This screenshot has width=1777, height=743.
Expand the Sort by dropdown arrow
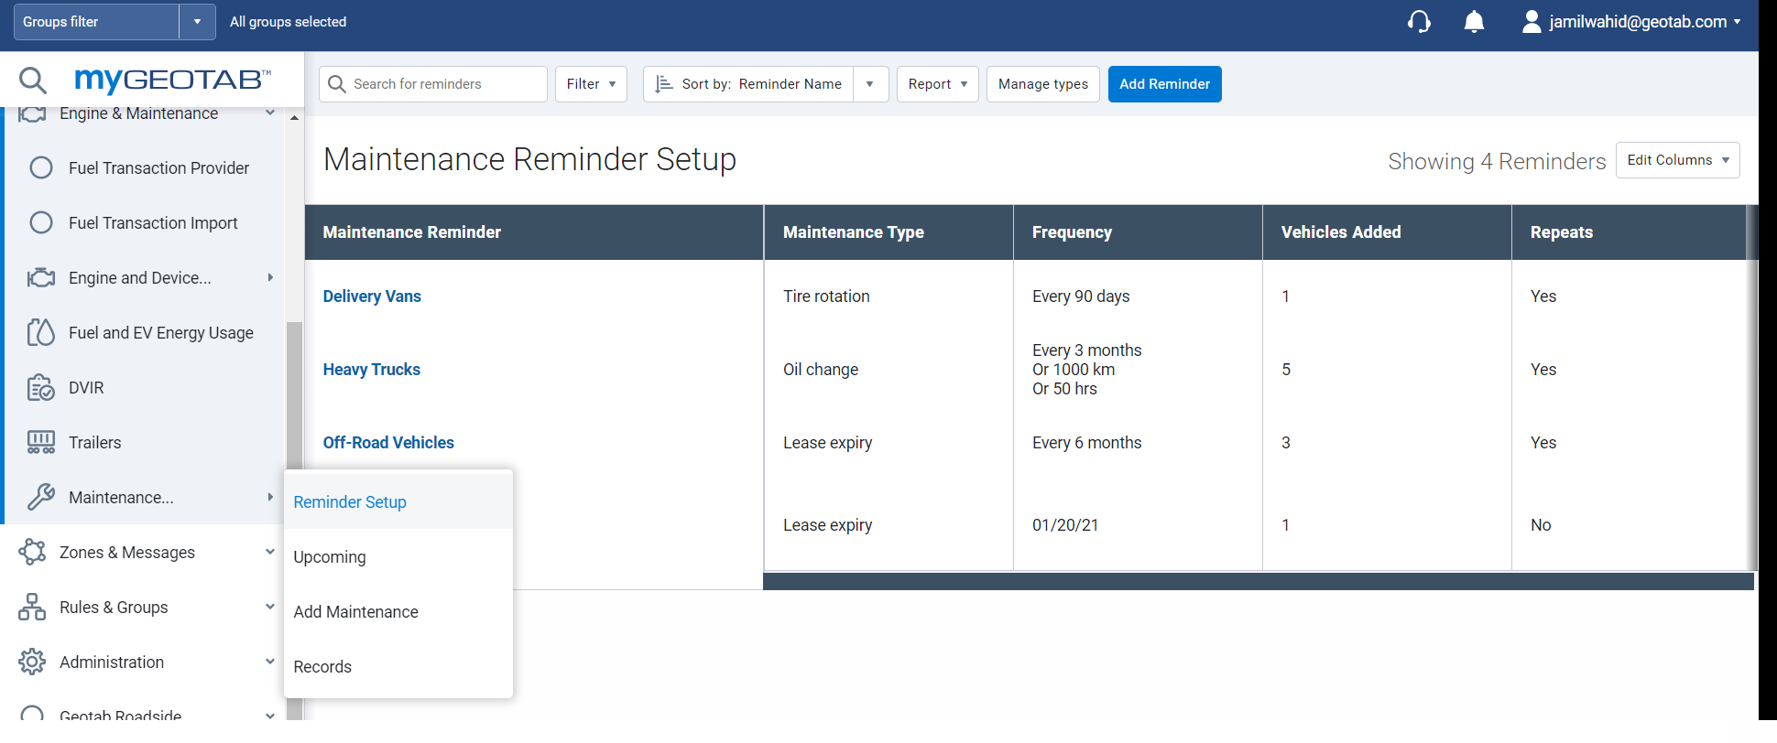pos(870,84)
